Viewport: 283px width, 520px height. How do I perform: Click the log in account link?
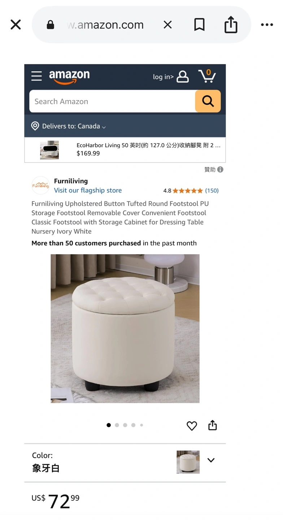(x=171, y=77)
